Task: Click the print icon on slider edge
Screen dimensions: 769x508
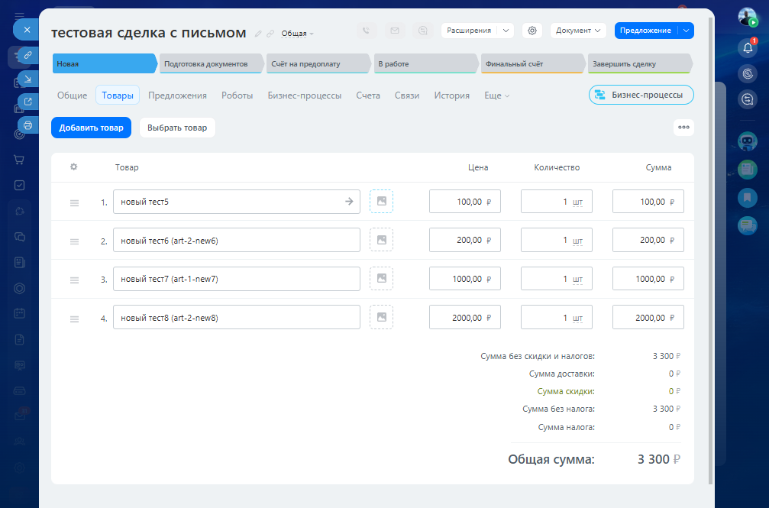Action: [x=27, y=125]
